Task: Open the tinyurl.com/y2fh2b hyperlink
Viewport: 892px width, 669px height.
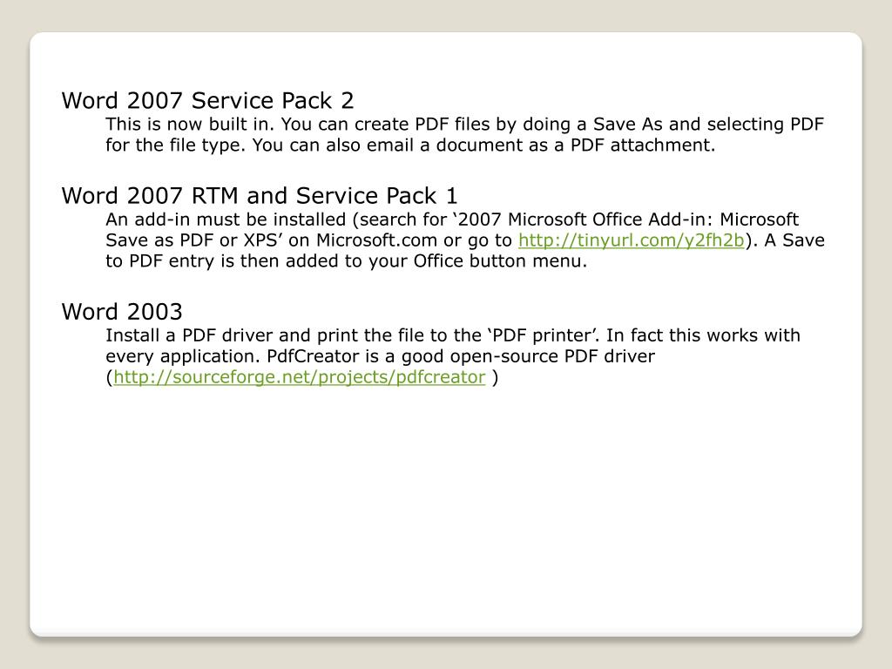Action: [631, 240]
